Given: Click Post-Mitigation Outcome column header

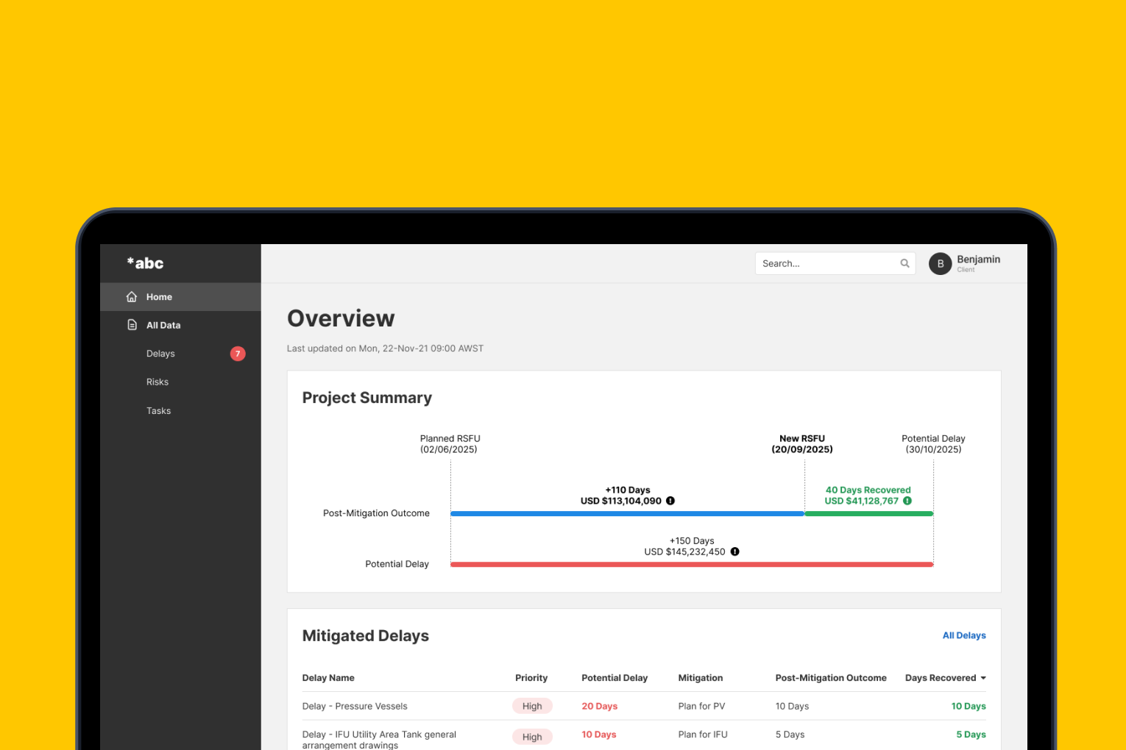Looking at the screenshot, I should pyautogui.click(x=831, y=678).
